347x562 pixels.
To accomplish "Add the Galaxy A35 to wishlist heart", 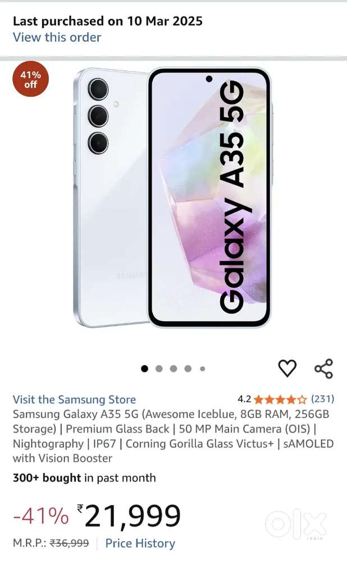I will point(287,368).
